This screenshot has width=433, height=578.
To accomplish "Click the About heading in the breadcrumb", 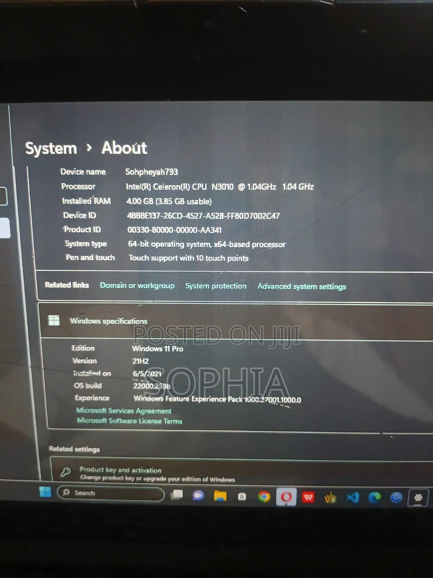I will [x=124, y=148].
